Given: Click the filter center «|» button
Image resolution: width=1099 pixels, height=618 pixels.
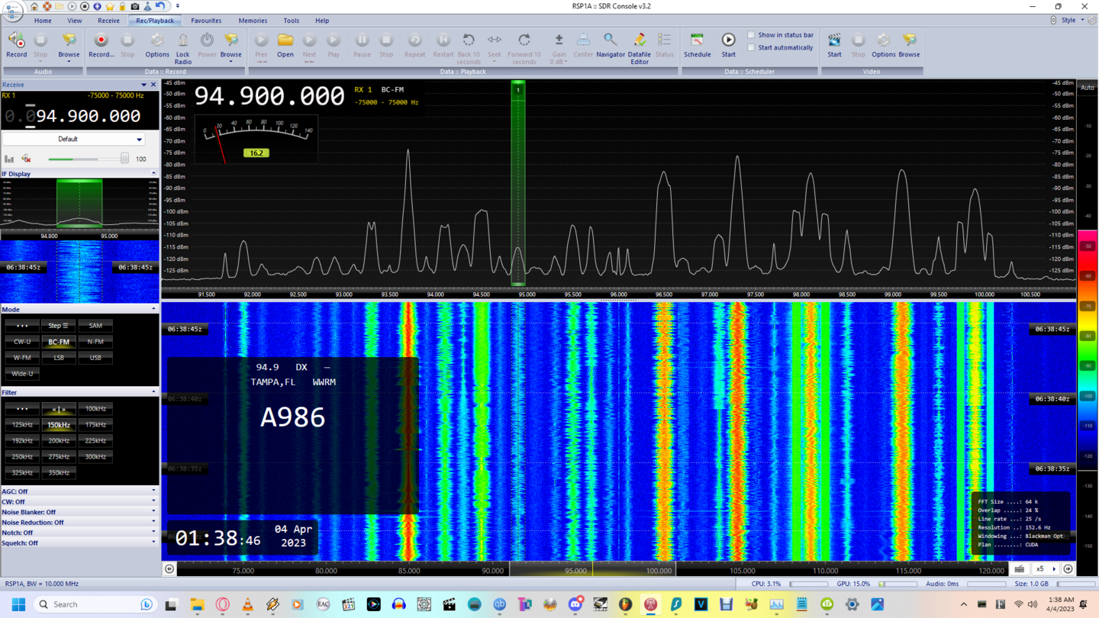Looking at the screenshot, I should pyautogui.click(x=59, y=409).
